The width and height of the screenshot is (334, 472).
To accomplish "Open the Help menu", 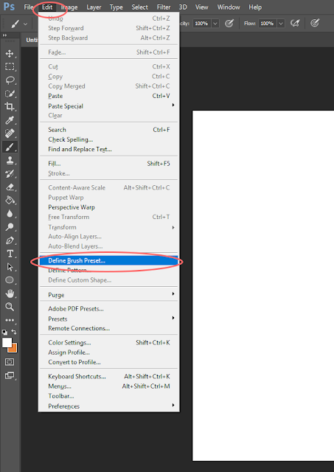I will [x=255, y=7].
